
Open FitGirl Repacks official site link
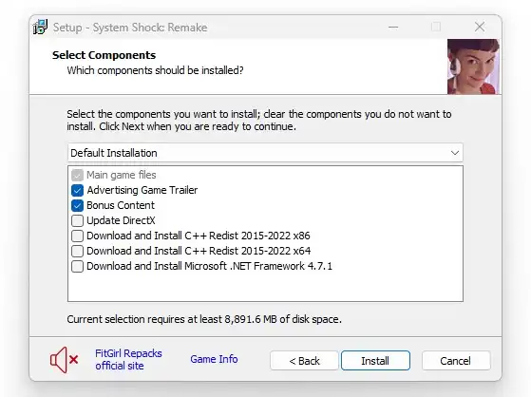[128, 360]
